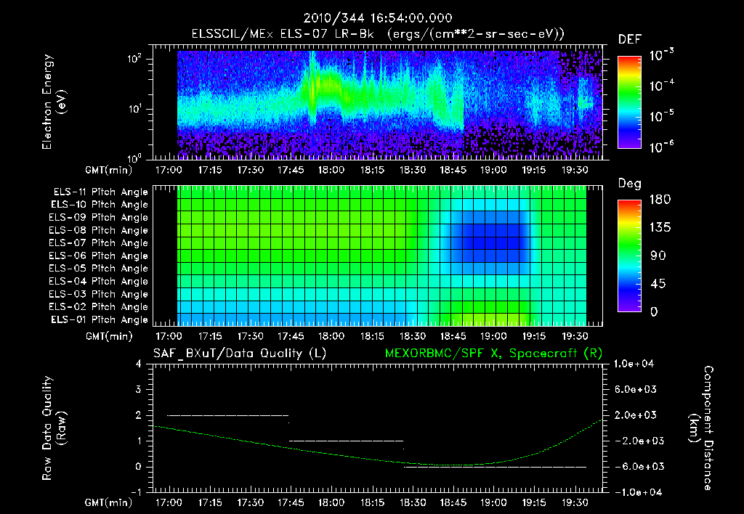Click the 2.0e+03 right axis value
744x514 pixels.
point(634,415)
